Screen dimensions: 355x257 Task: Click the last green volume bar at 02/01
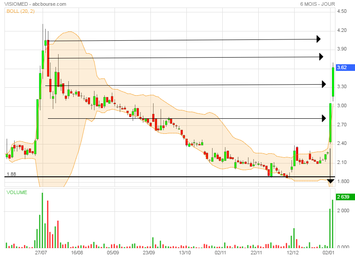332,224
